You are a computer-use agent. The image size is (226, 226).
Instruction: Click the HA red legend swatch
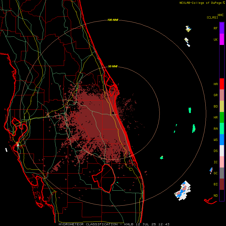tap(222, 84)
